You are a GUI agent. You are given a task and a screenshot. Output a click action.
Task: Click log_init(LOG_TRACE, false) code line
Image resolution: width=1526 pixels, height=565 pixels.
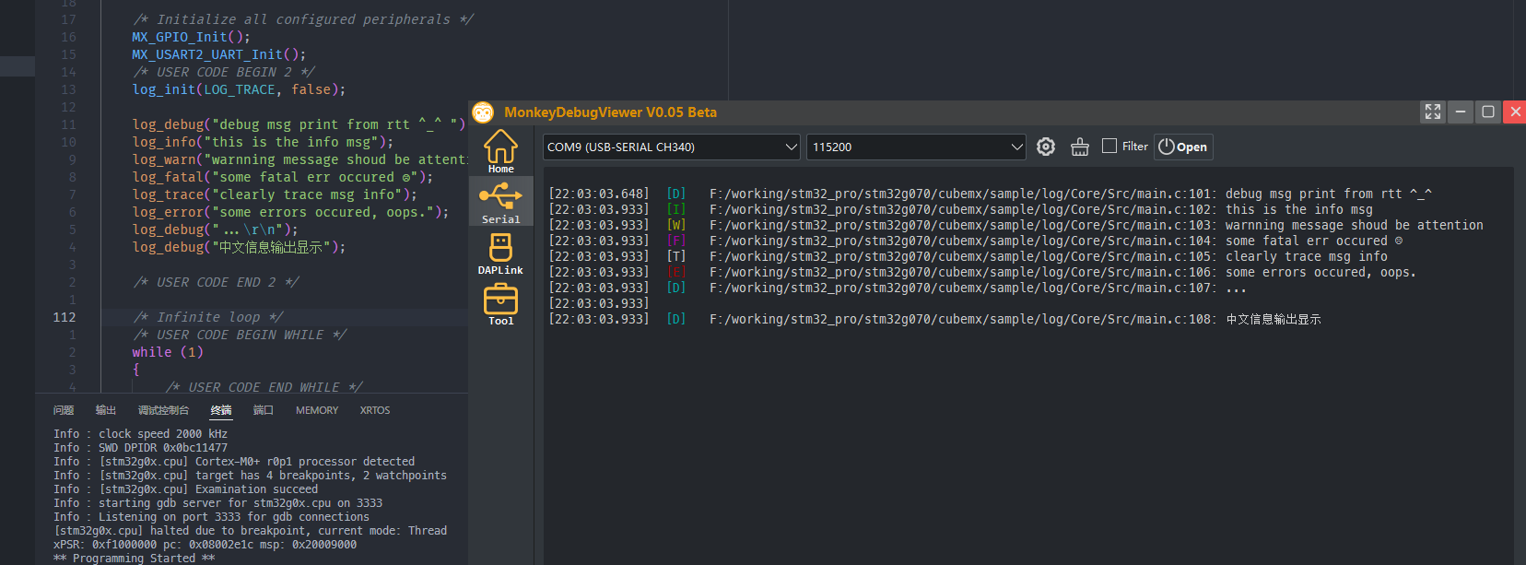[x=239, y=89]
